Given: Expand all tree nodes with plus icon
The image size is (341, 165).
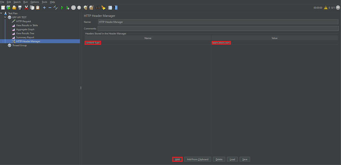Looking at the screenshot, I should click(44, 8).
